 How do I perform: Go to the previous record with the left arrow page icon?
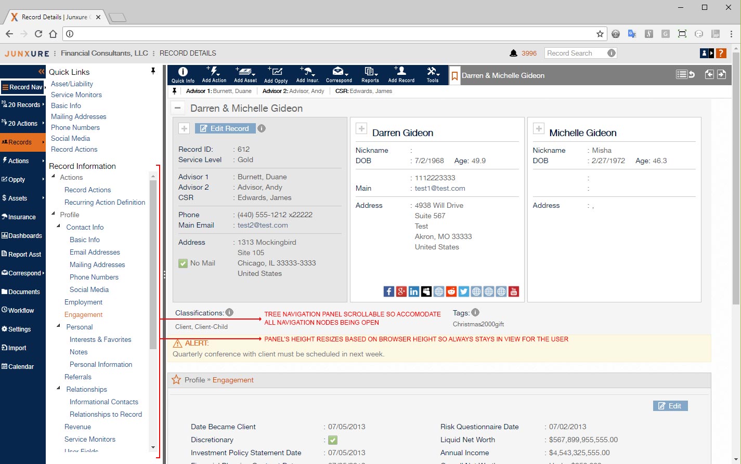pos(709,75)
